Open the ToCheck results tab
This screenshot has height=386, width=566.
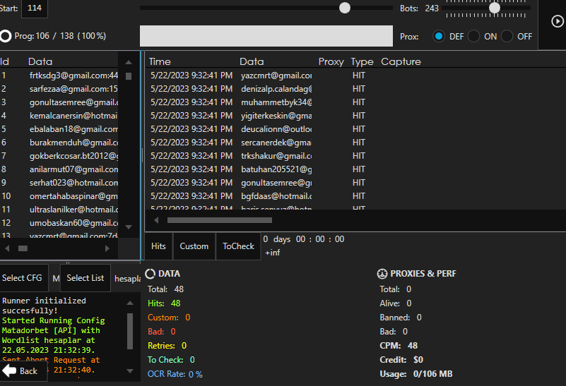(238, 246)
